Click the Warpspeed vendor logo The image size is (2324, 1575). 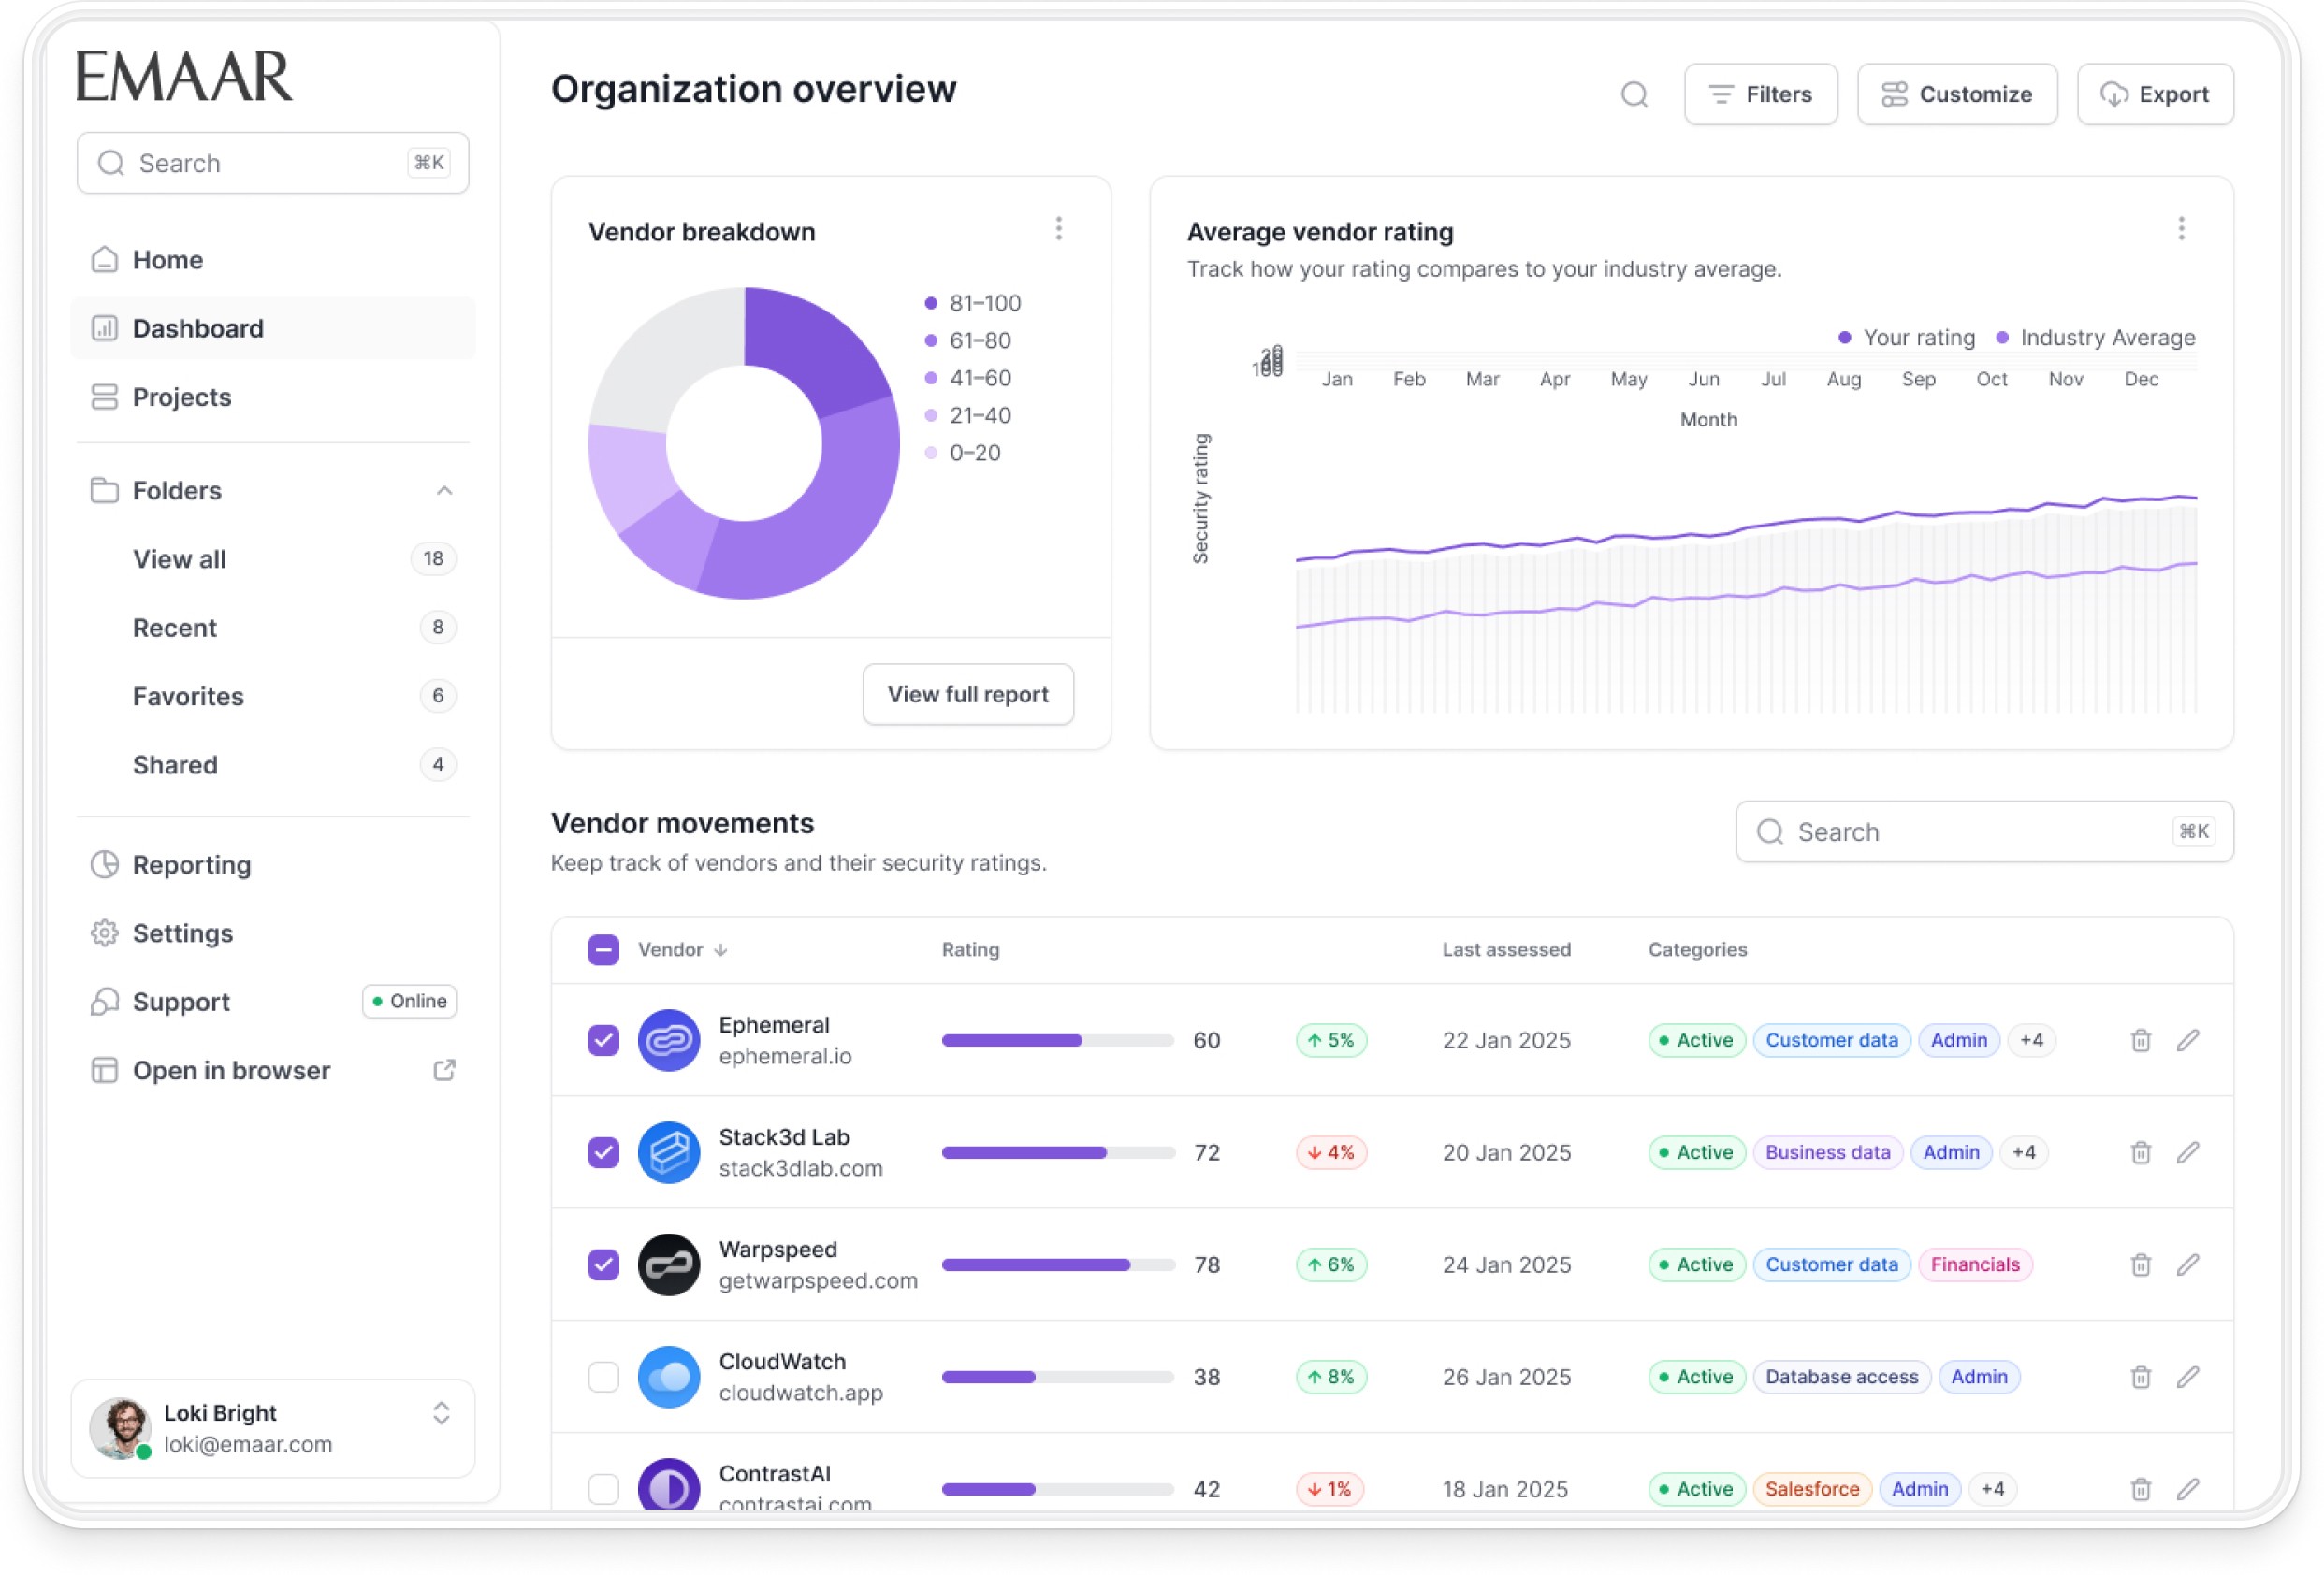click(x=668, y=1264)
